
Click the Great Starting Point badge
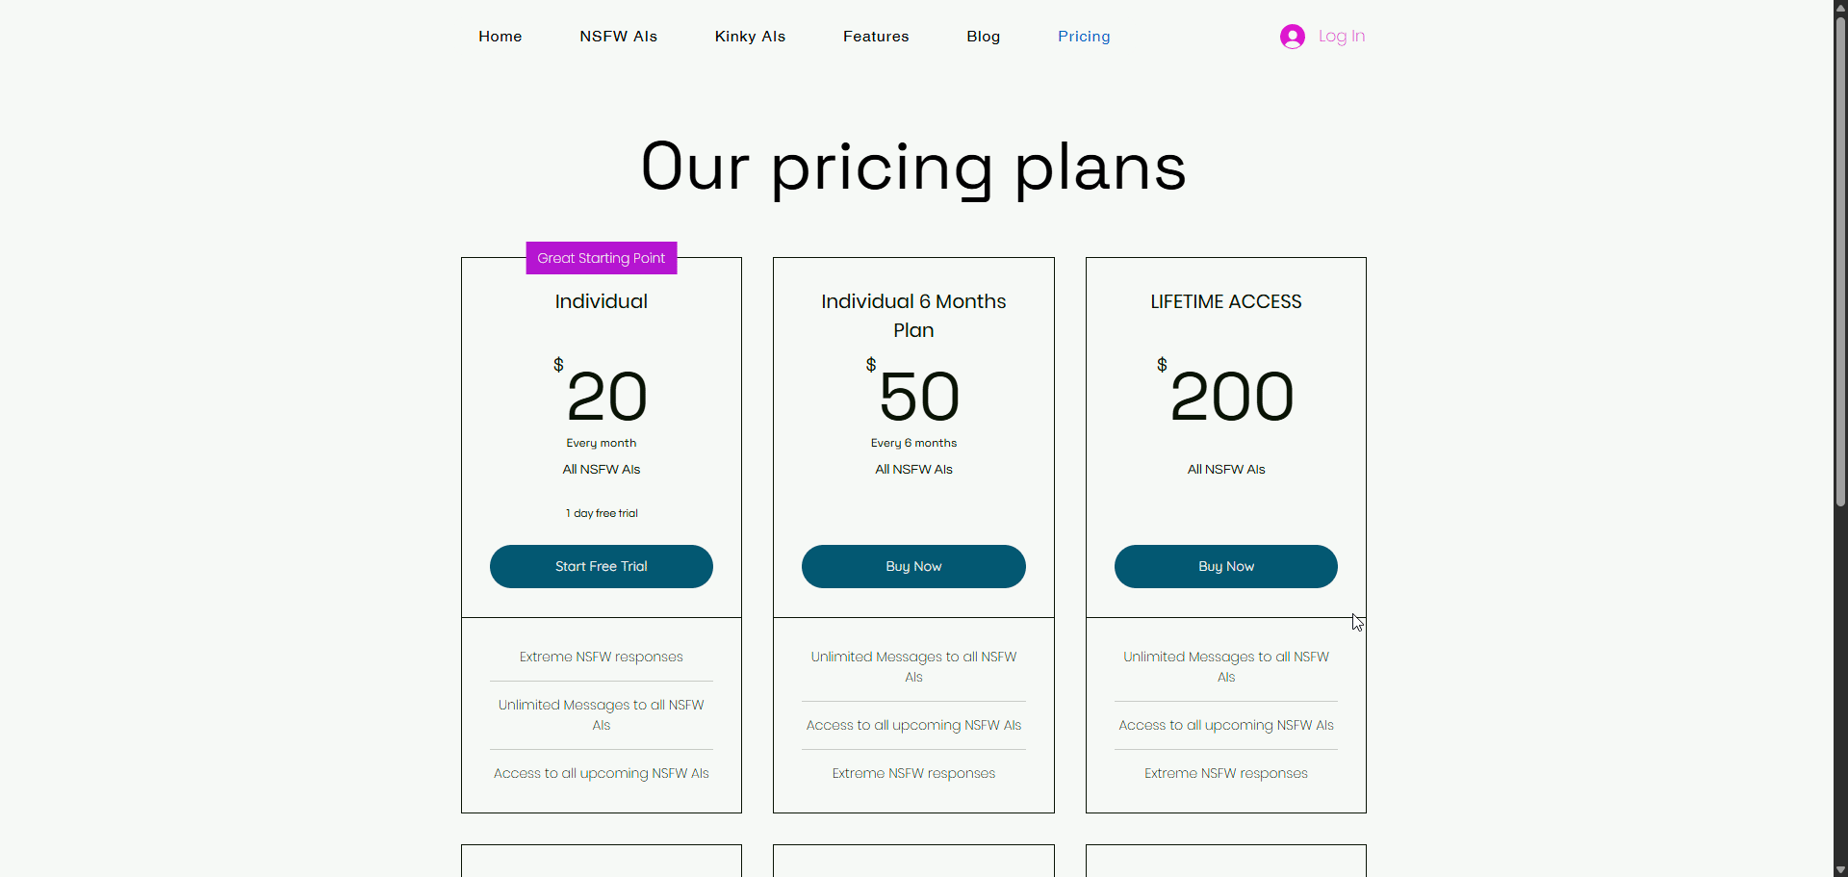(601, 257)
